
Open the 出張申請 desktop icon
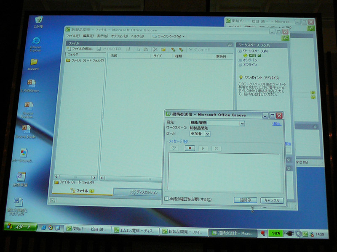(20, 179)
